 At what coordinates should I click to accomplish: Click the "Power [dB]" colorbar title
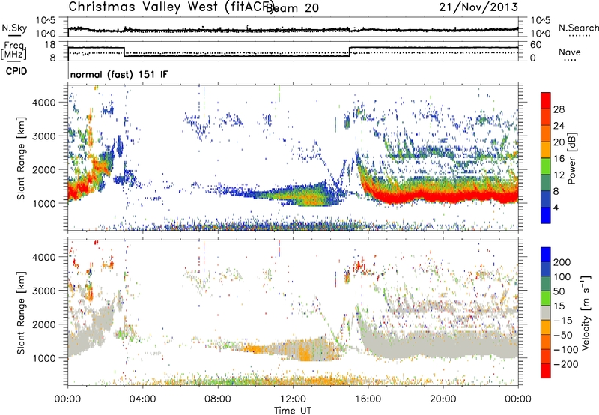point(571,158)
